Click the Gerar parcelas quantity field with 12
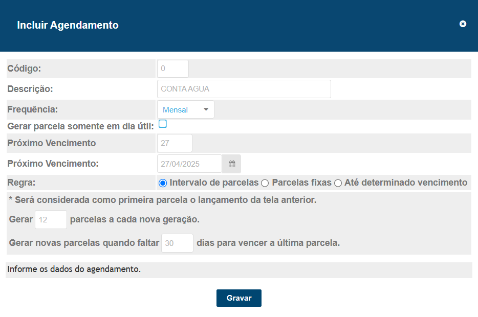Viewport: 478px width, 317px height. (51, 219)
